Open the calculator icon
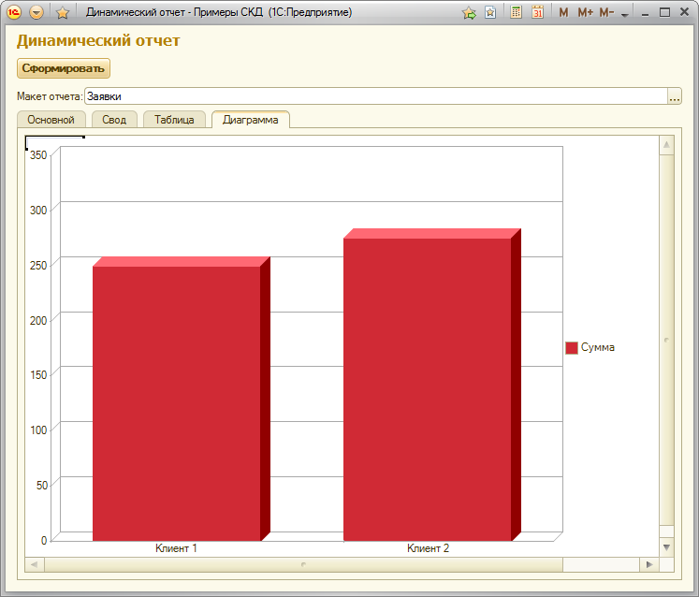 pos(516,12)
